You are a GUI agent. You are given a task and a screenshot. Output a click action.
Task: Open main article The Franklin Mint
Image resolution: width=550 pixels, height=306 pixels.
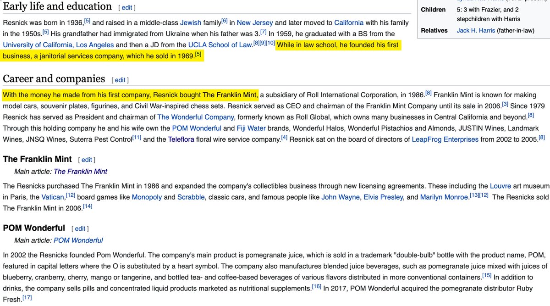(80, 172)
